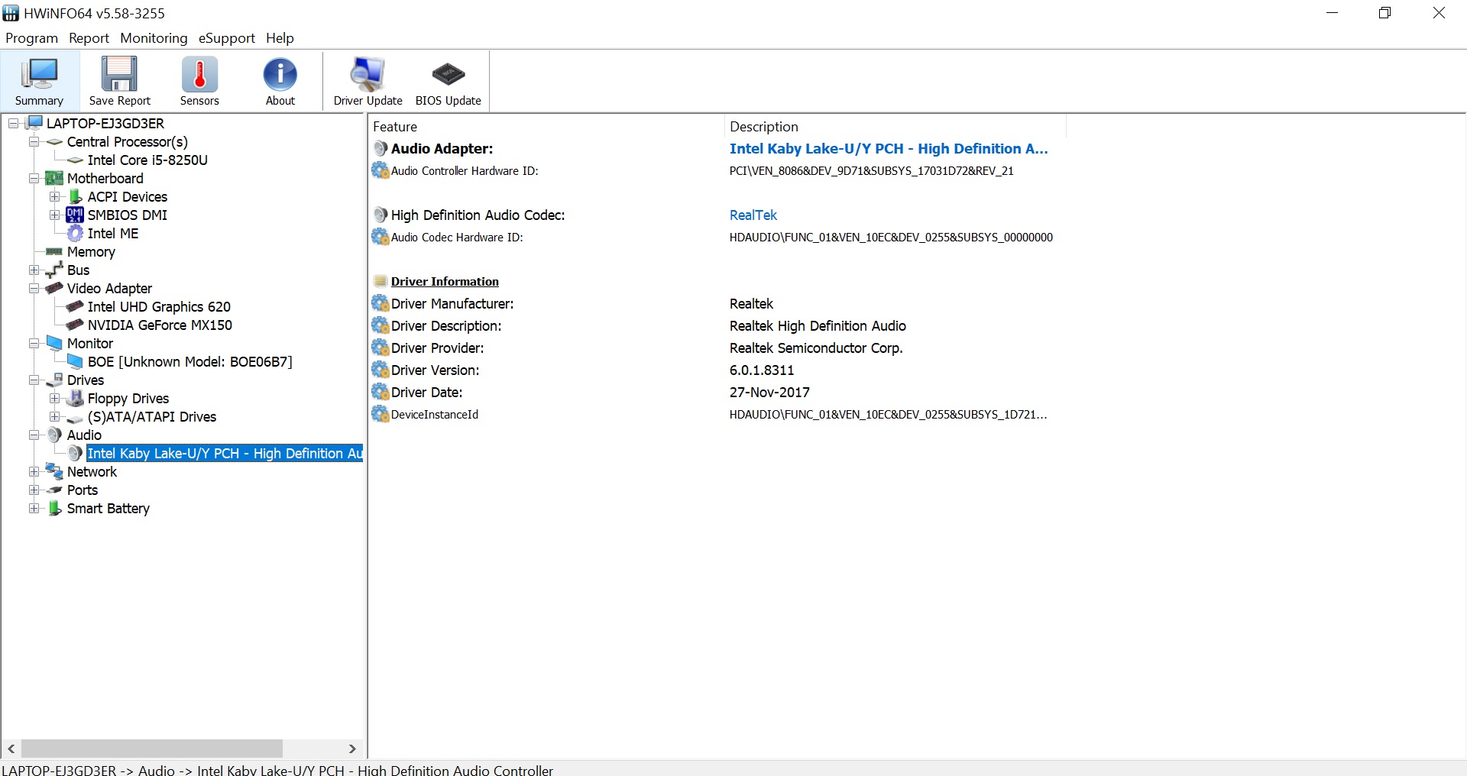Click the Save Report floppy icon

click(120, 74)
